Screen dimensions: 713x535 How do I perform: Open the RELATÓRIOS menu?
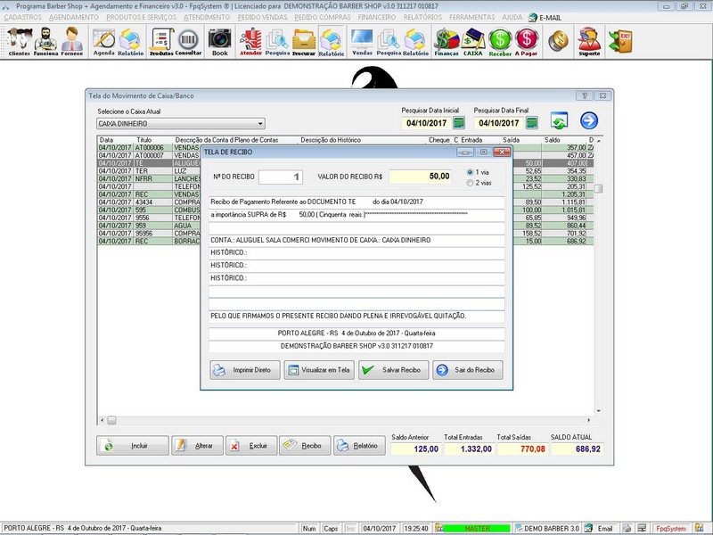tap(422, 17)
